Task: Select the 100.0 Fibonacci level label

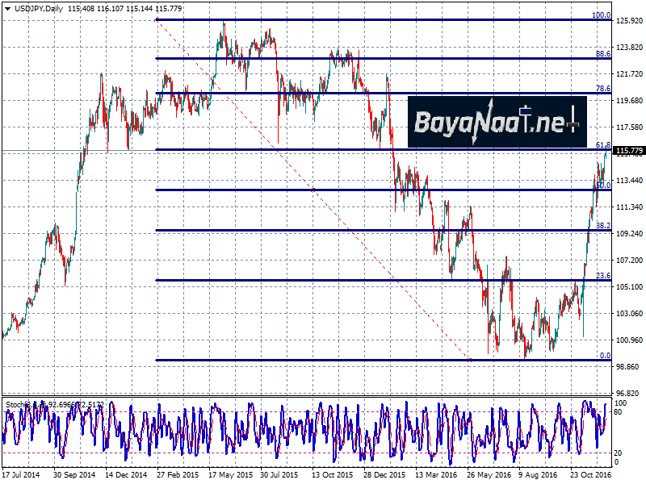Action: tap(601, 15)
